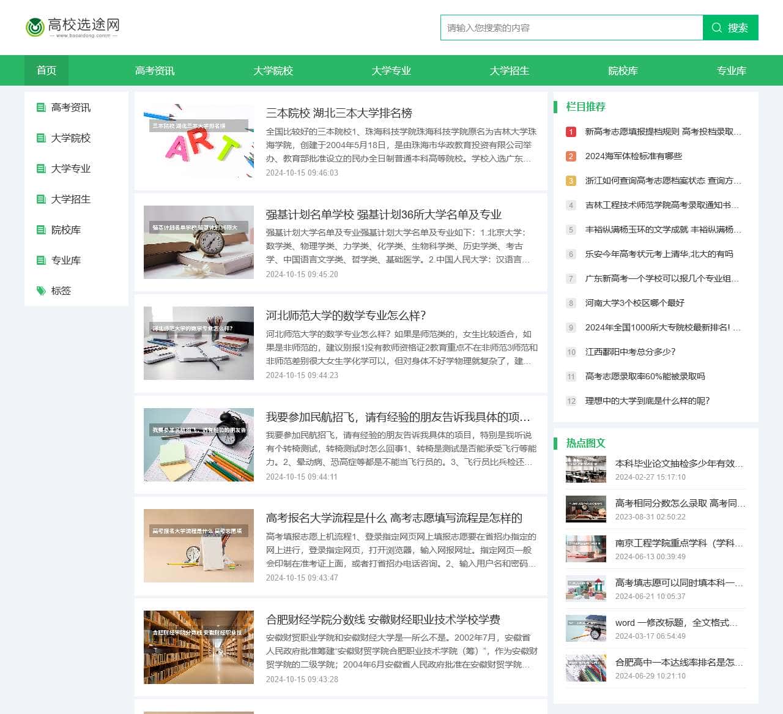Open recommended item 广东新高考一个学校
Screen dimensions: 783x714
662,278
